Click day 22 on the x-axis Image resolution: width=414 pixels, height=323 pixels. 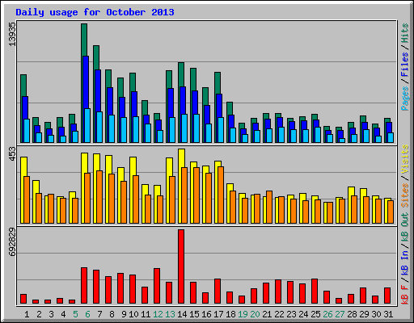point(279,314)
